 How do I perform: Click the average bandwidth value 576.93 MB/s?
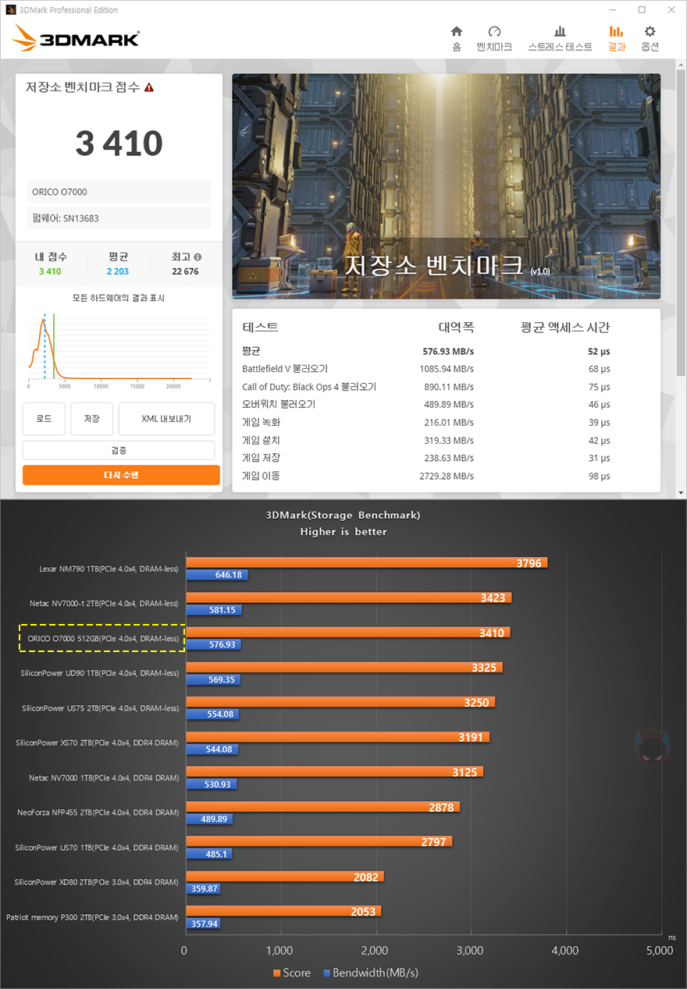coord(448,352)
